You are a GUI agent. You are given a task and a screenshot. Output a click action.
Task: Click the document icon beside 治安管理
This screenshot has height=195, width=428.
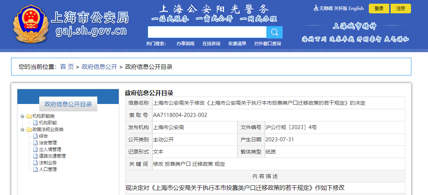coord(36,142)
